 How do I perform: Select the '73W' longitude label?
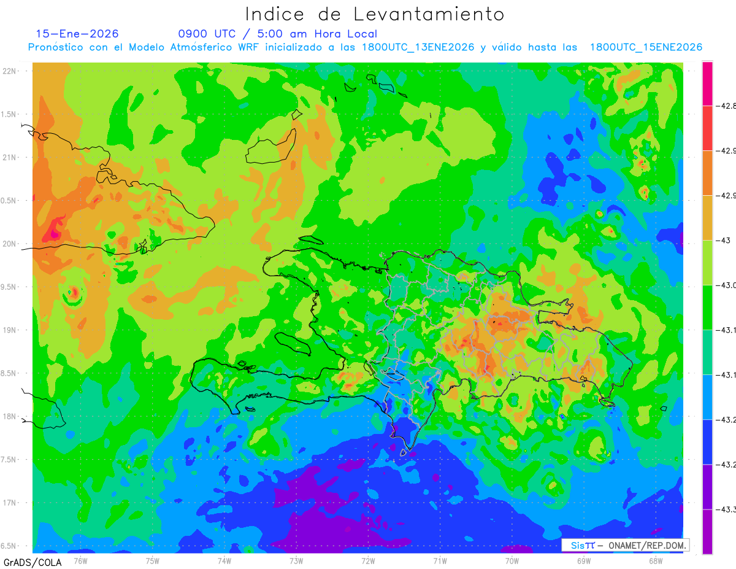(296, 560)
